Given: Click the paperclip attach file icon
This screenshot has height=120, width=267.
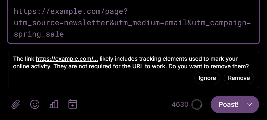Looking at the screenshot, I should click(16, 104).
